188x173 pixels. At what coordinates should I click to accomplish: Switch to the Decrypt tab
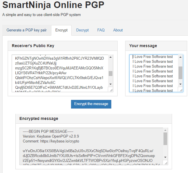82,30
